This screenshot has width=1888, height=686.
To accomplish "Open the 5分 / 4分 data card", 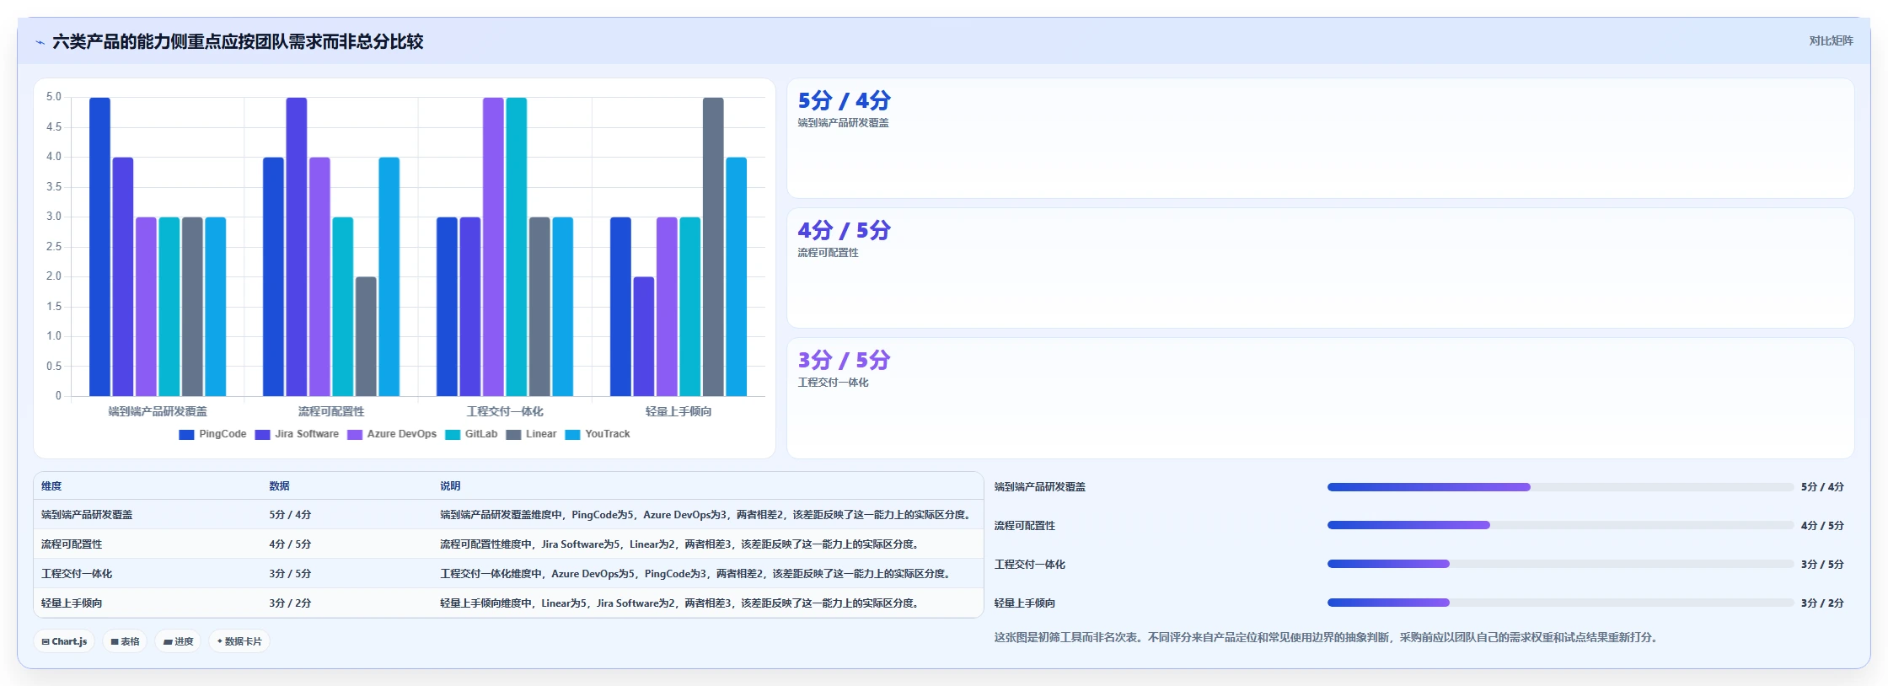I will tap(1320, 138).
